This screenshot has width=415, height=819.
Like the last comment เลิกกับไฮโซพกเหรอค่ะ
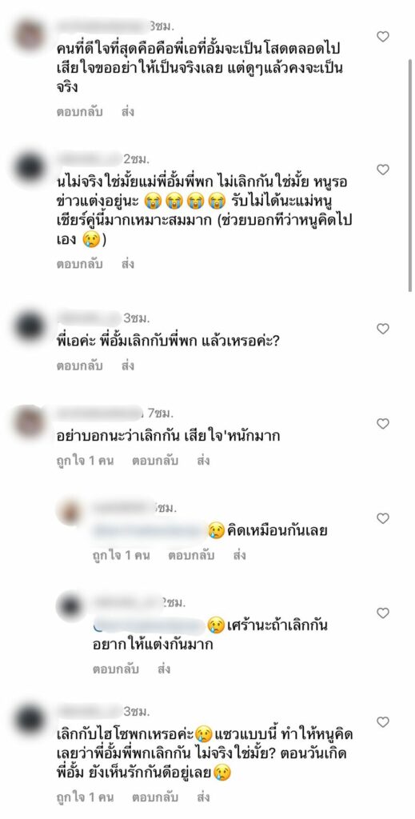click(383, 722)
